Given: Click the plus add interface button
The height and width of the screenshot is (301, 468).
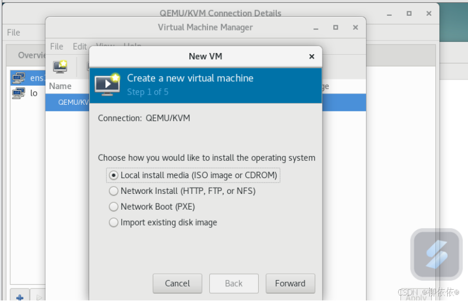Looking at the screenshot, I should pyautogui.click(x=20, y=296).
